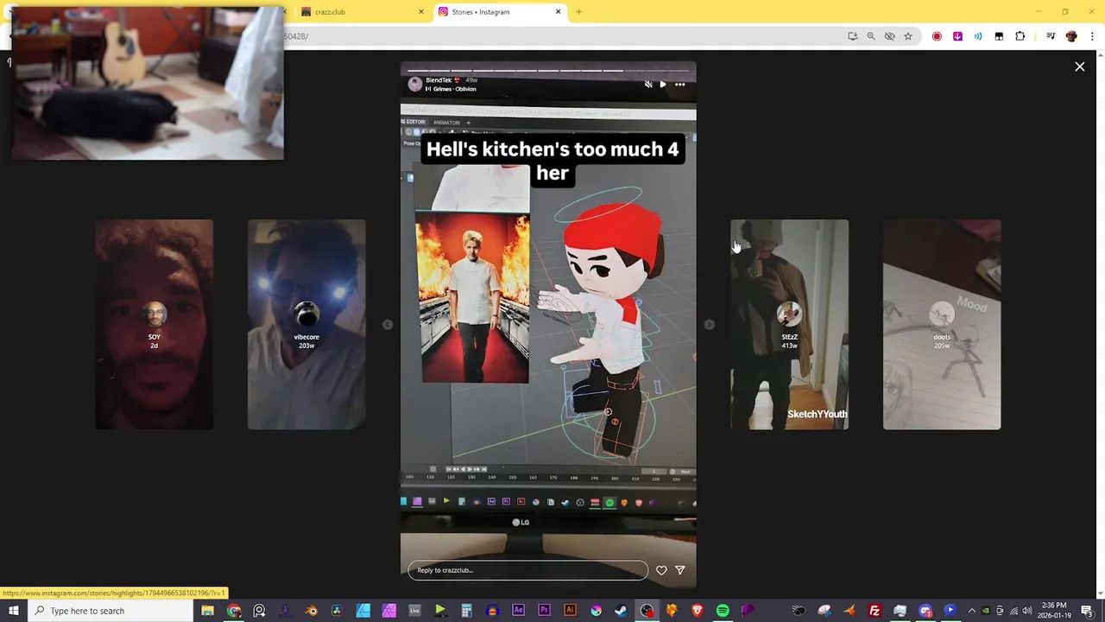
Task: Open the Extensions puzzle menu
Action: pyautogui.click(x=1020, y=36)
